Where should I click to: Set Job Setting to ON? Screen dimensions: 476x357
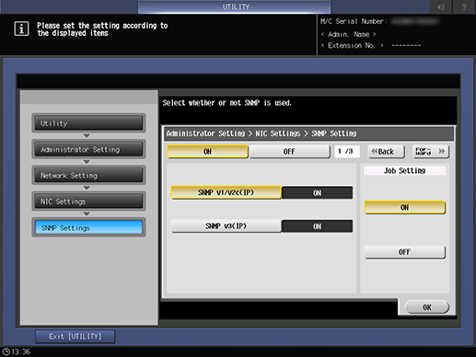point(404,208)
